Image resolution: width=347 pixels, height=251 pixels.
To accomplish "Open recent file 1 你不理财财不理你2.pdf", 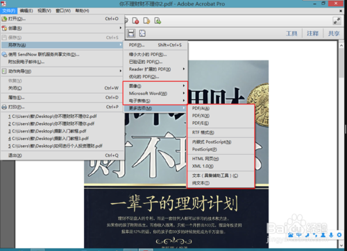I will [62, 116].
